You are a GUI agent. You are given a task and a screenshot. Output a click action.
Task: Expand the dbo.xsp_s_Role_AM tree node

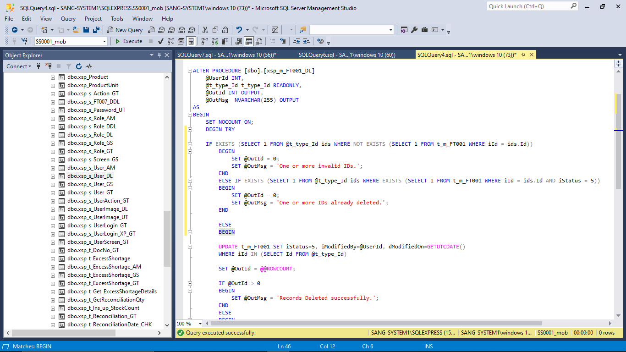pyautogui.click(x=53, y=118)
